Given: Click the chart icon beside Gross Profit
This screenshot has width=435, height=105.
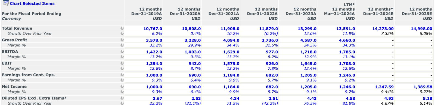Looking at the screenshot, I should click(x=122, y=40).
